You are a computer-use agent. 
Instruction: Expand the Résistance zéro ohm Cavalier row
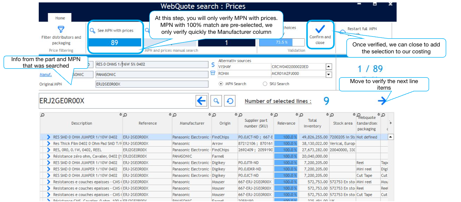[49, 156]
